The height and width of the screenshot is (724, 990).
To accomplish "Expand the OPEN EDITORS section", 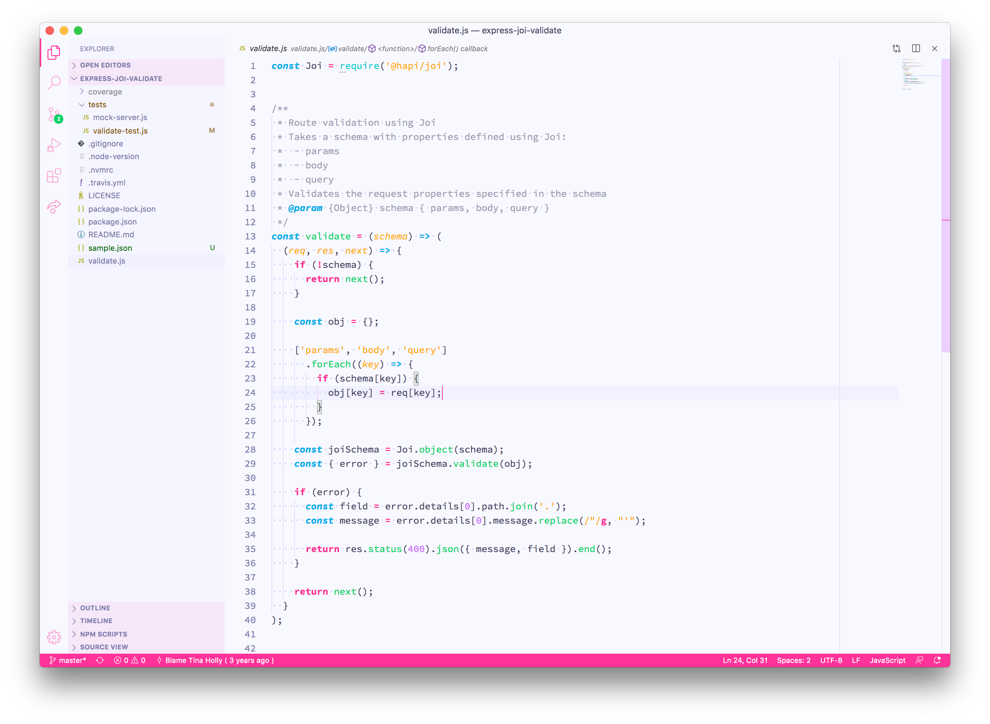I will (x=105, y=65).
